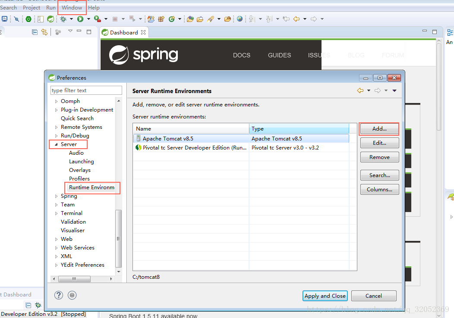Expand the Plug-in Development node
The width and height of the screenshot is (454, 318).
[x=56, y=110]
